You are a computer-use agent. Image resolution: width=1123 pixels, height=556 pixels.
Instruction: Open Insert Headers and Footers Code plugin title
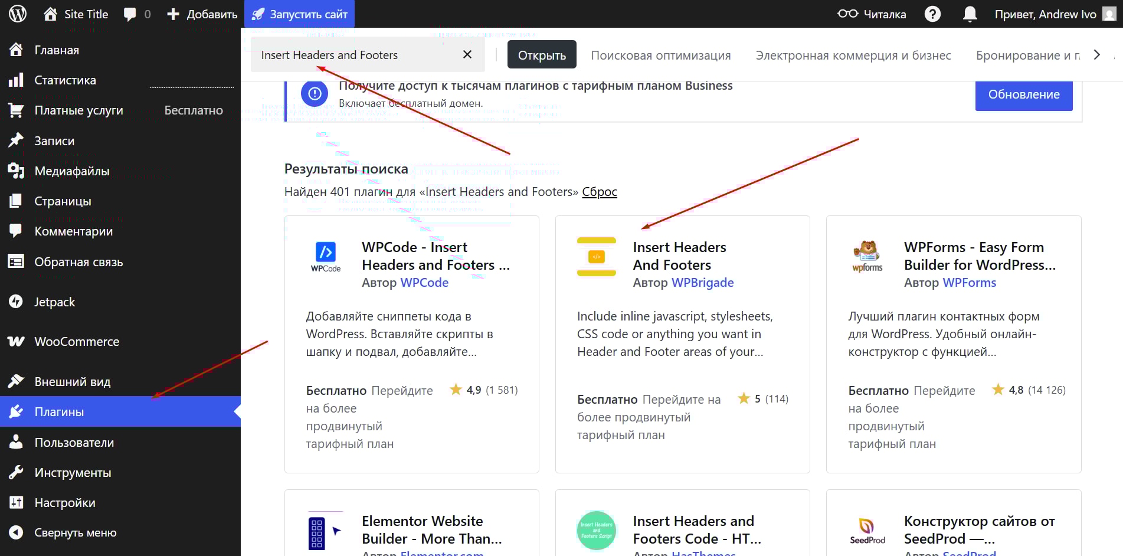coord(697,530)
